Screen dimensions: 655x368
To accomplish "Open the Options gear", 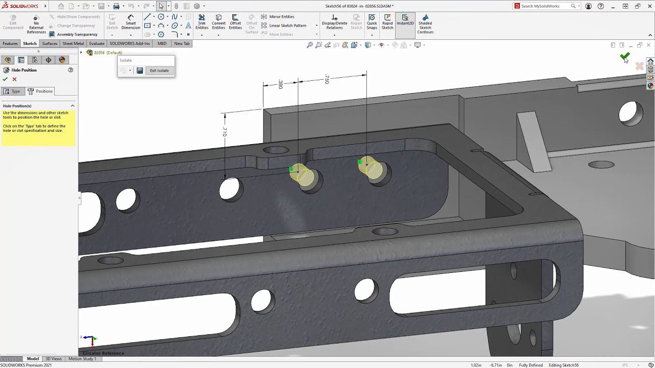I will click(x=196, y=6).
